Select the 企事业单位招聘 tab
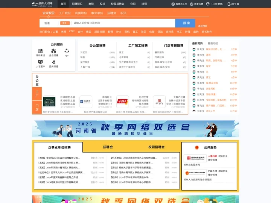 [59, 147]
